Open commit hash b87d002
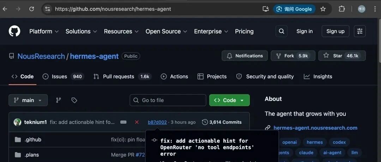 [x=157, y=122]
